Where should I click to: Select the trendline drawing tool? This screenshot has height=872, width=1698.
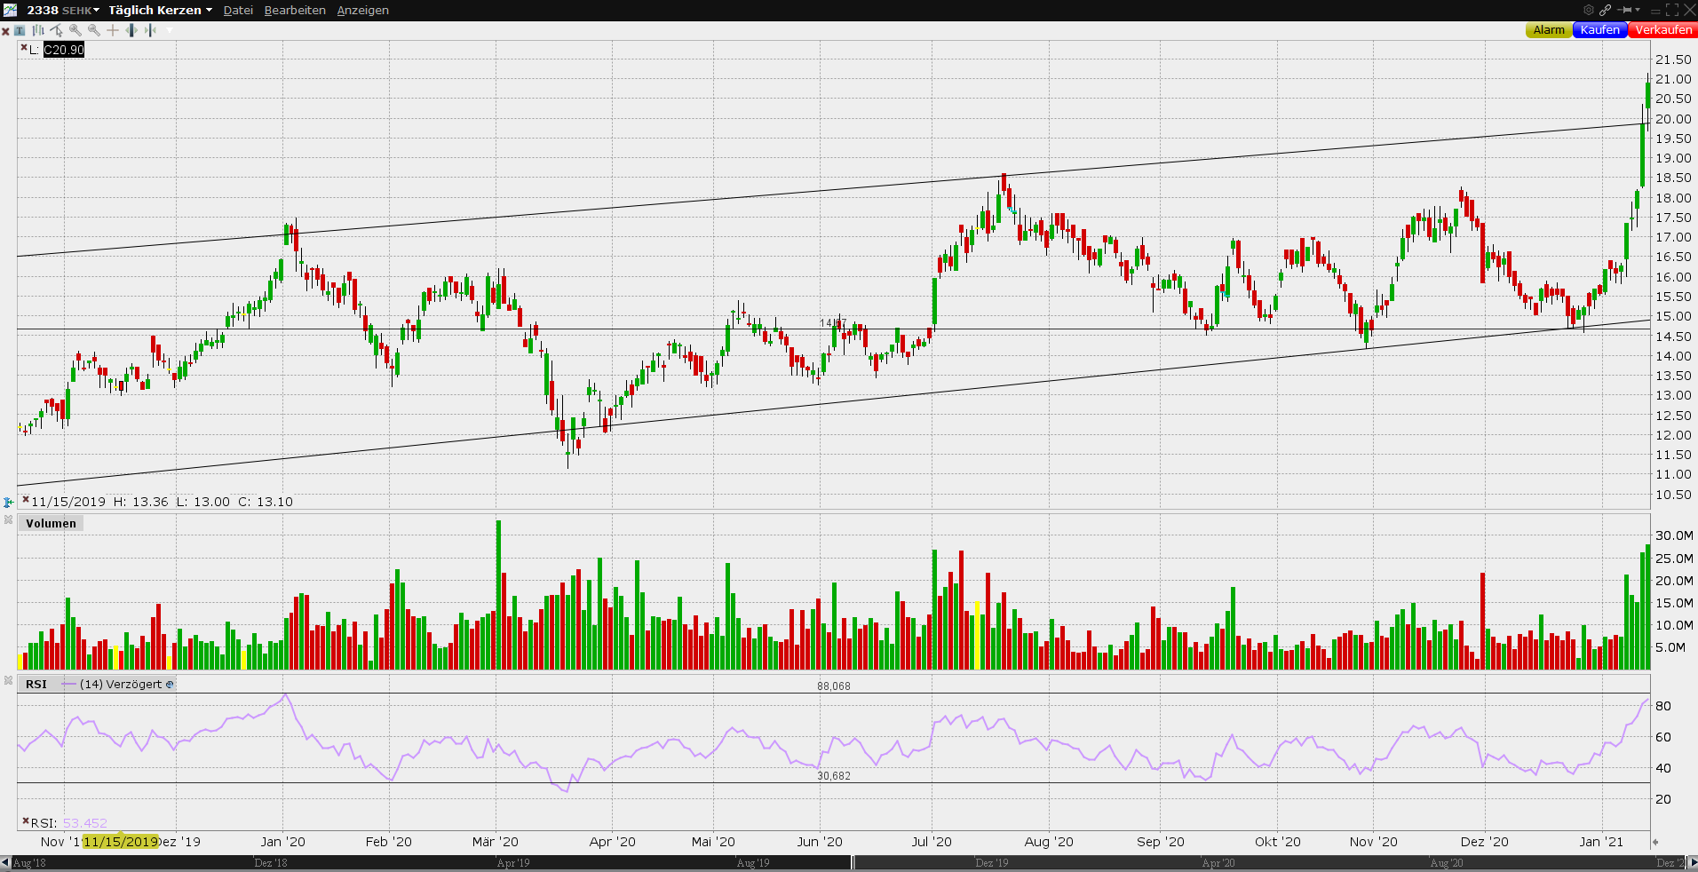point(57,30)
